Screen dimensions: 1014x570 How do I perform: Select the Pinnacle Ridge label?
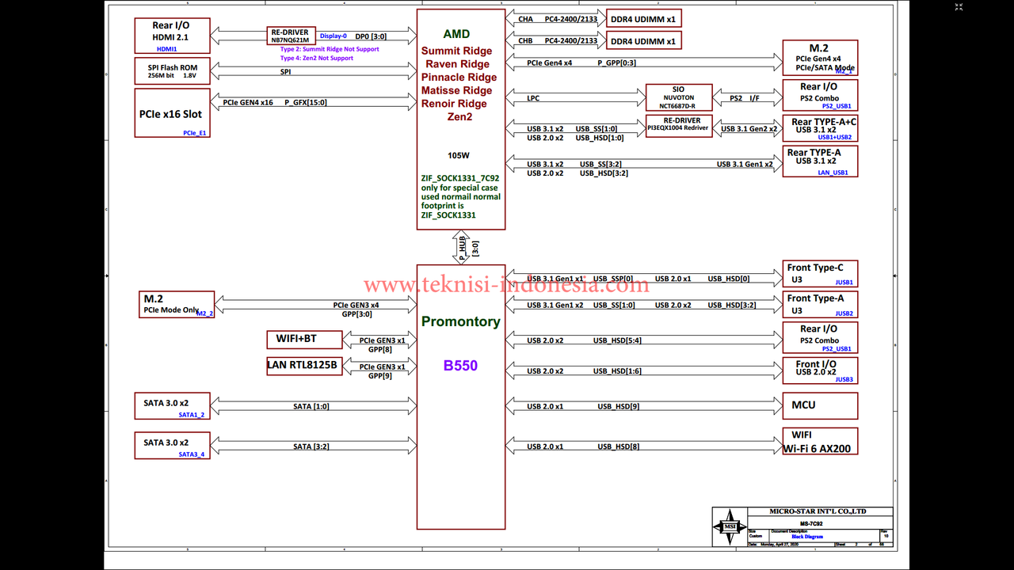(x=459, y=78)
